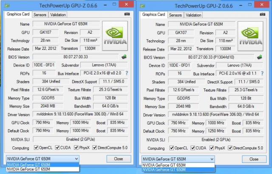The width and height of the screenshot is (272, 174).
Task: Click Release Date Mar 22, 2012 in right window
Action: pos(181,49)
